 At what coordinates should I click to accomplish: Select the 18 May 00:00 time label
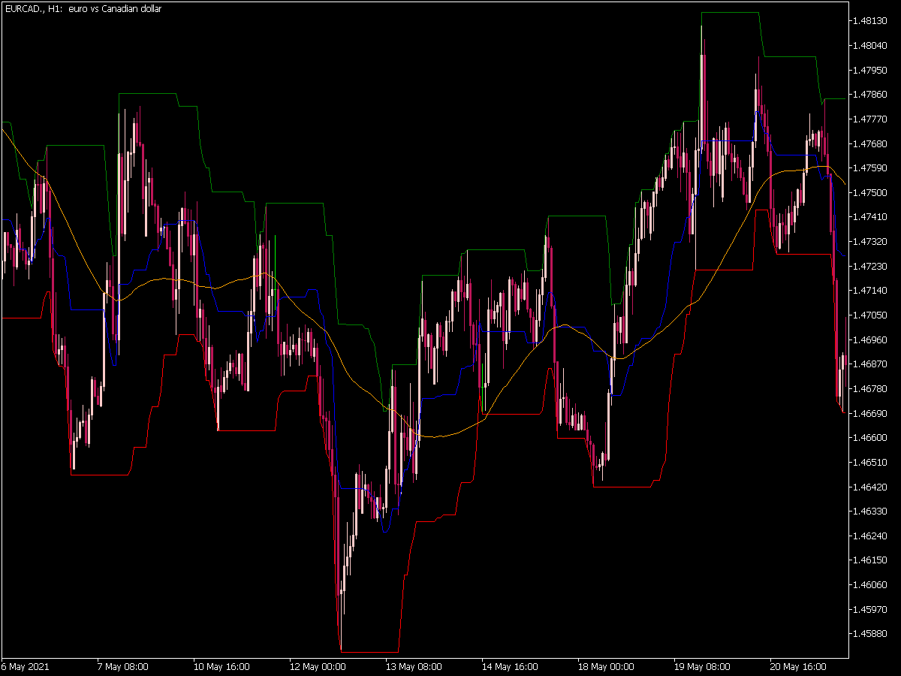click(x=607, y=666)
